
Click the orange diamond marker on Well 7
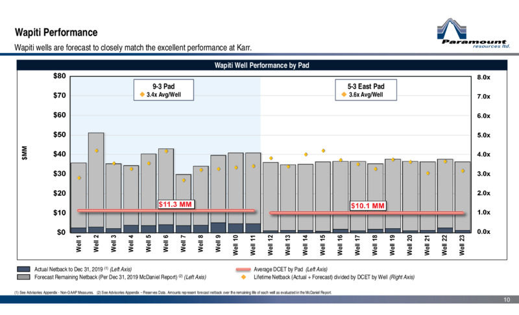tap(184, 180)
